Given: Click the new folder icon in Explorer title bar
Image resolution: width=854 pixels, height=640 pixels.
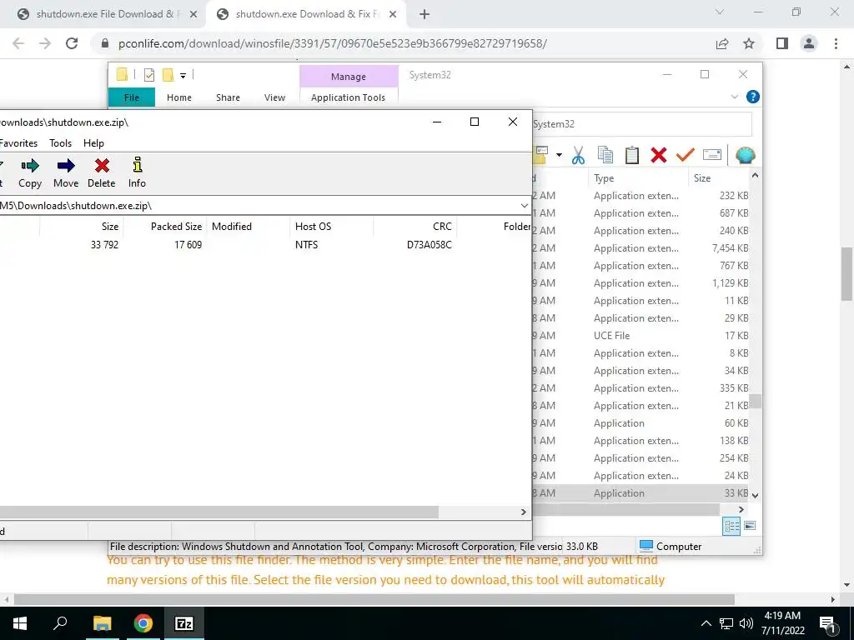Looking at the screenshot, I should pos(168,75).
